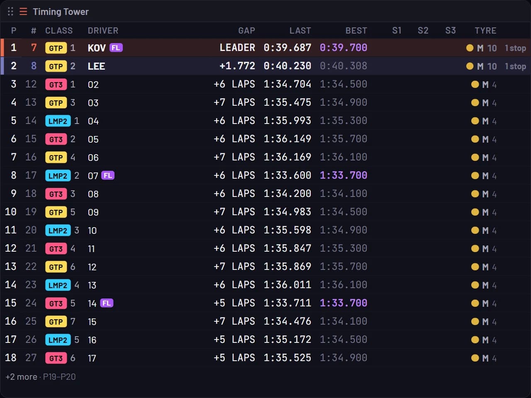Select the KOV leader row
Image resolution: width=531 pixels, height=398 pixels.
[265, 48]
